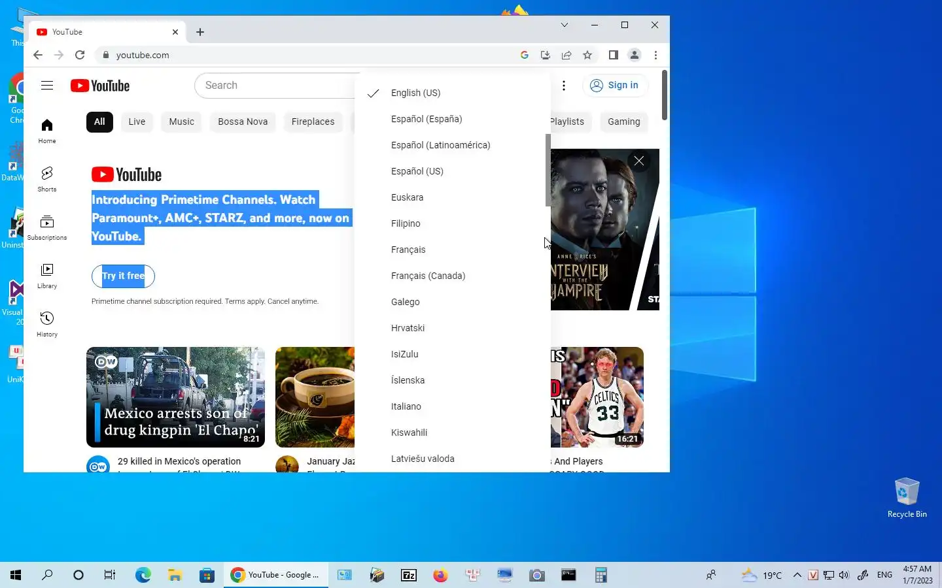
Task: Click the page vertical scrollbar thumb
Action: [665, 95]
